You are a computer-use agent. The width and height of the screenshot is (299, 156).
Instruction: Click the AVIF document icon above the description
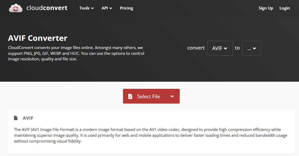tap(16, 118)
